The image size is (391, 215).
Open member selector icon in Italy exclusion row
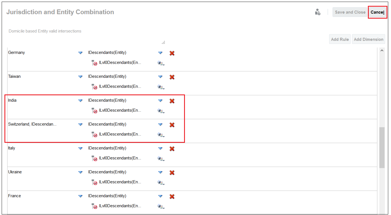[161, 159]
